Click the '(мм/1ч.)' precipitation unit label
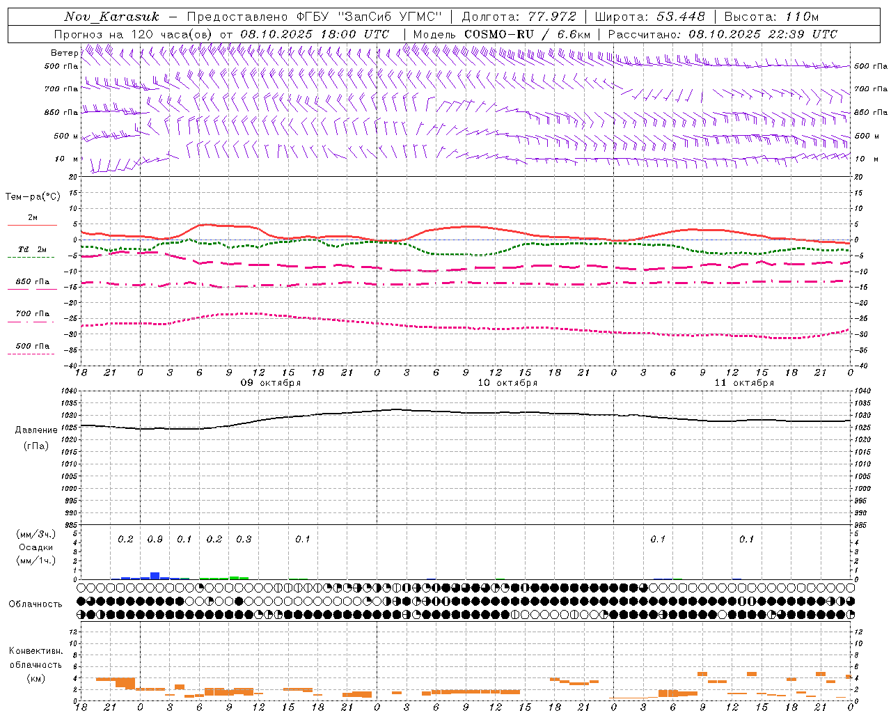Viewport: 891px width, 713px height. [x=36, y=561]
